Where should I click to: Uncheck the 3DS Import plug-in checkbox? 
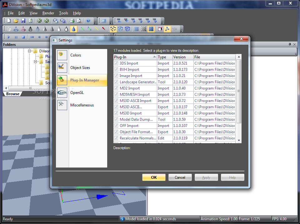116,63
